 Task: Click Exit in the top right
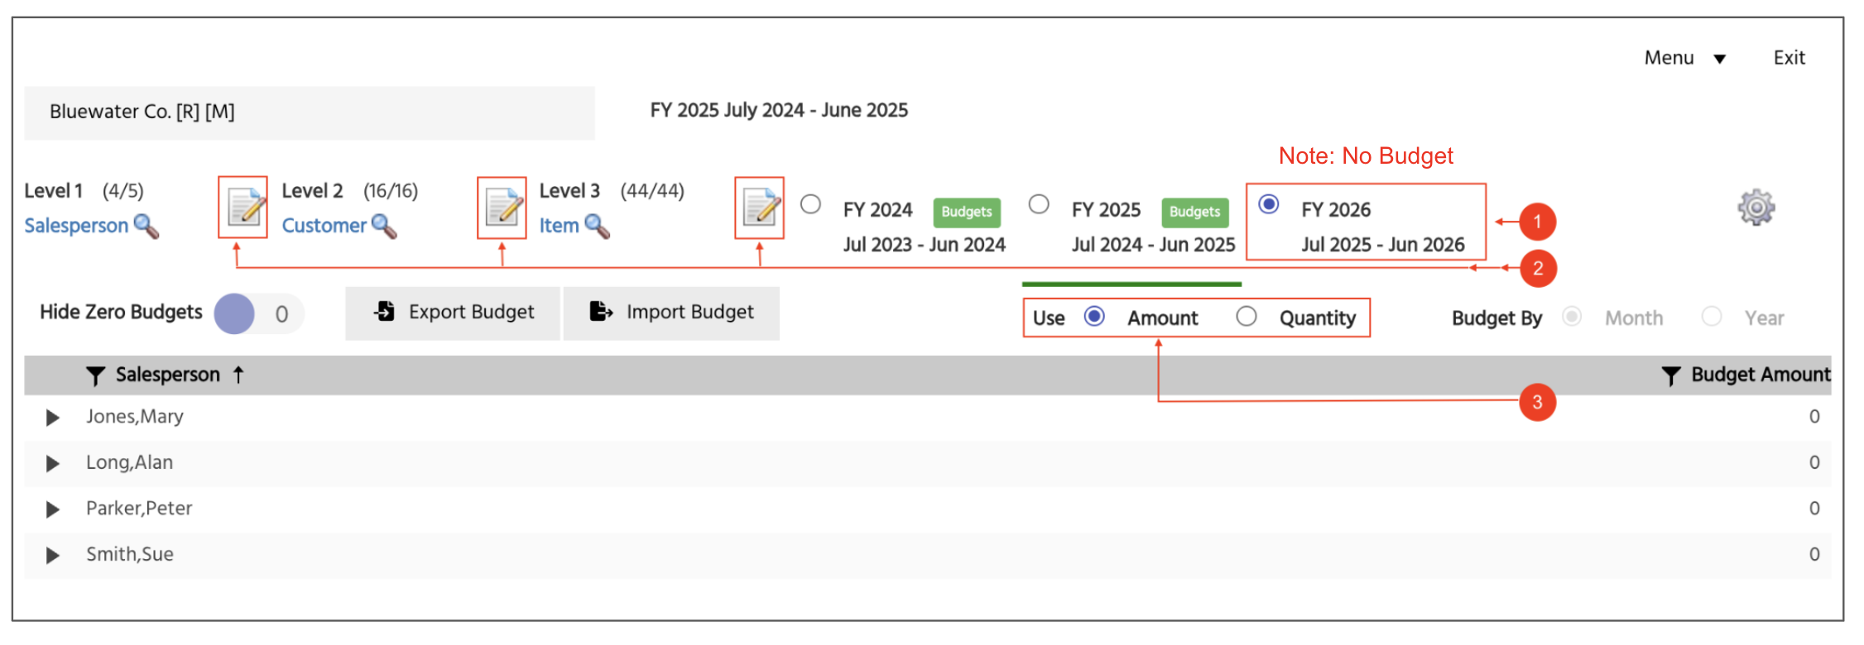point(1789,58)
